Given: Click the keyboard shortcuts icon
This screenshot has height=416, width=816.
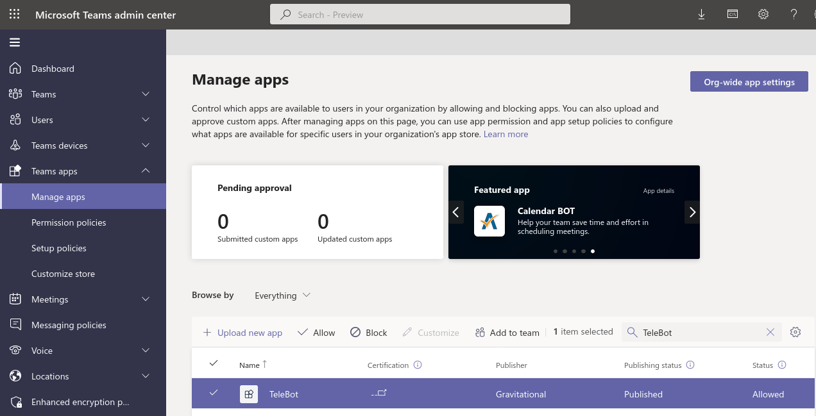Looking at the screenshot, I should [x=732, y=14].
